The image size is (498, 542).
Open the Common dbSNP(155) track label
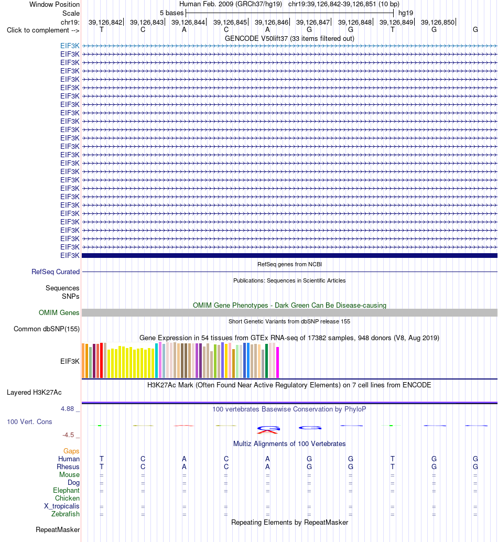47,329
